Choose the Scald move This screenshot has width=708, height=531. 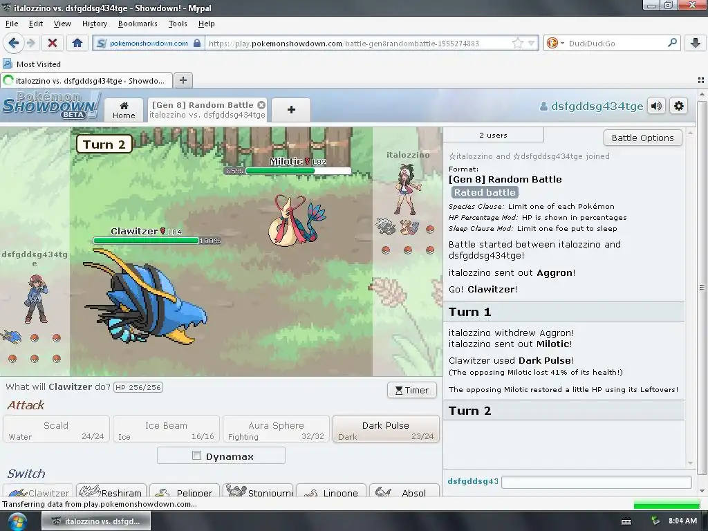56,429
